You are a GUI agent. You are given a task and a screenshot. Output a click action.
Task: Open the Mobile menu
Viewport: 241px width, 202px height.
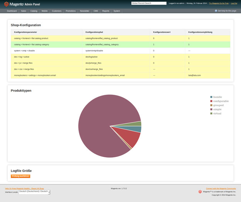[x=44, y=11]
